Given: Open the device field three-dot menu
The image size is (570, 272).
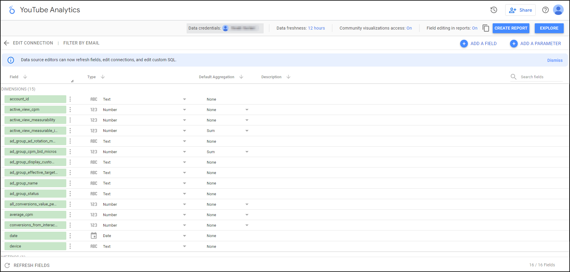Looking at the screenshot, I should click(70, 246).
